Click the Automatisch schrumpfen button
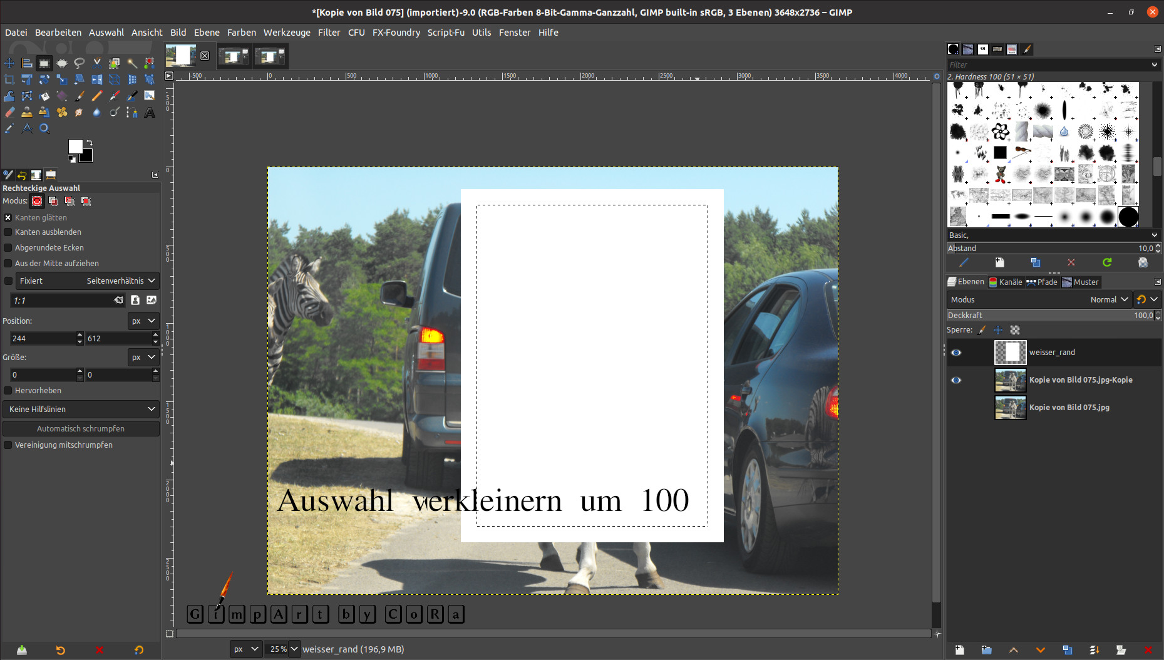 point(81,429)
